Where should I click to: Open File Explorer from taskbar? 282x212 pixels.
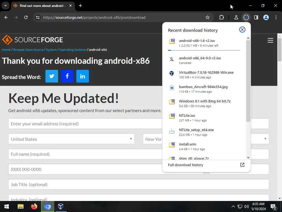click(20, 206)
